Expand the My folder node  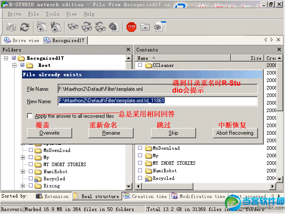click(x=23, y=157)
